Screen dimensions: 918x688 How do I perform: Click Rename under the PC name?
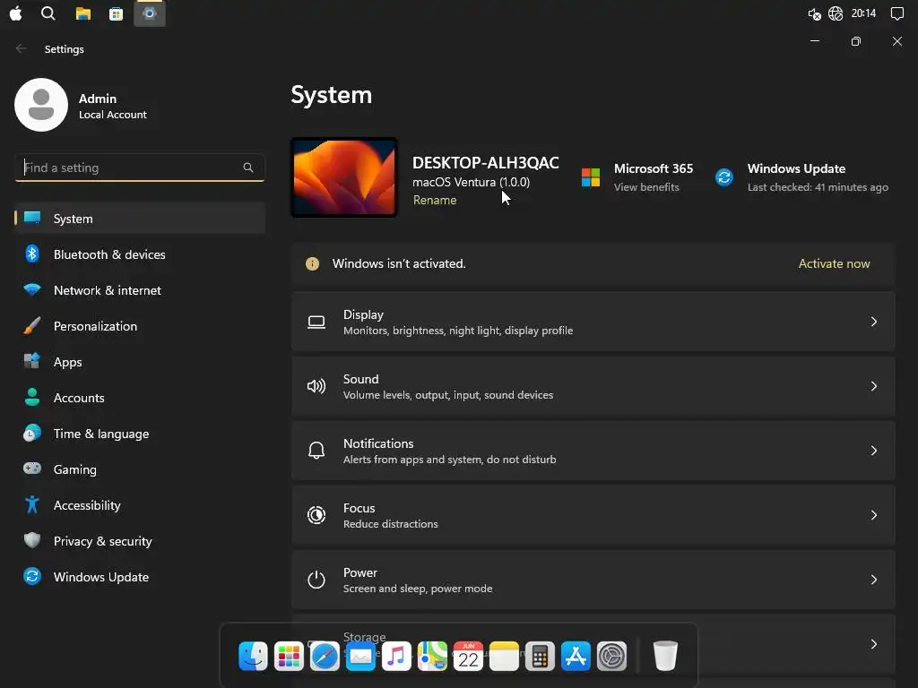point(435,200)
